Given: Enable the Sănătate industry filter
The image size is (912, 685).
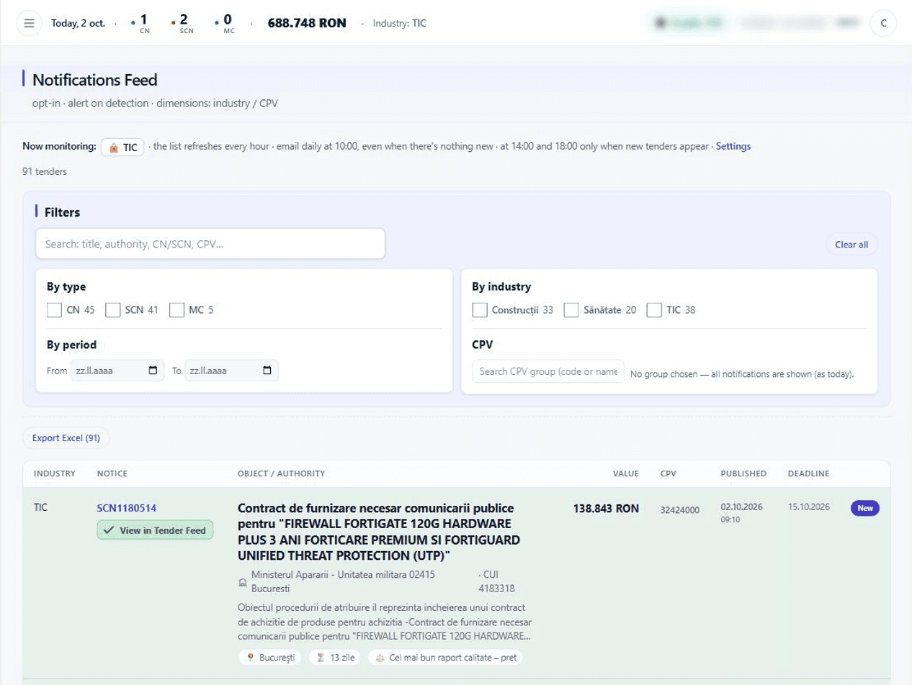Looking at the screenshot, I should point(571,310).
